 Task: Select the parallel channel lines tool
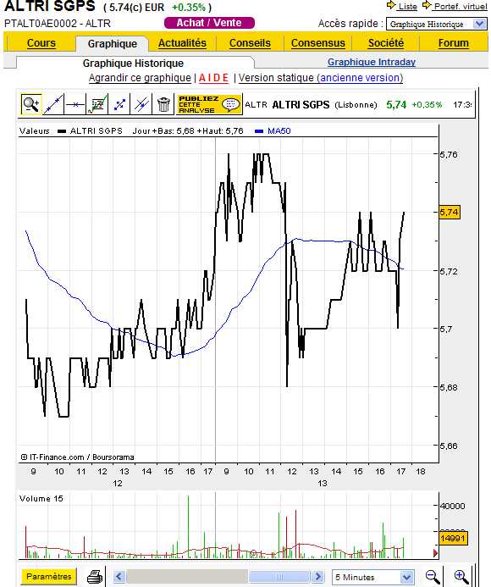pyautogui.click(x=141, y=104)
